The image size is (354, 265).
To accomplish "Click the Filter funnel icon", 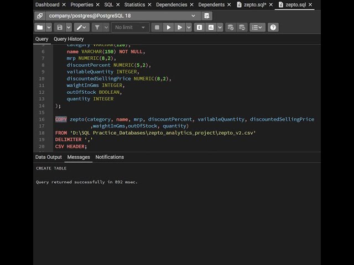I will click(x=97, y=28).
